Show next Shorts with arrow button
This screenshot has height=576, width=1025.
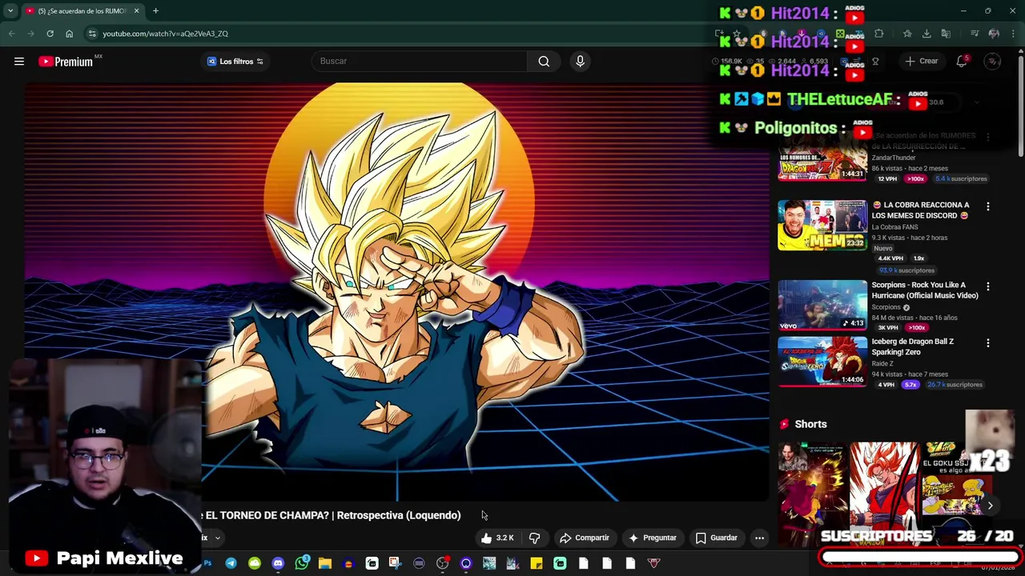pos(990,506)
